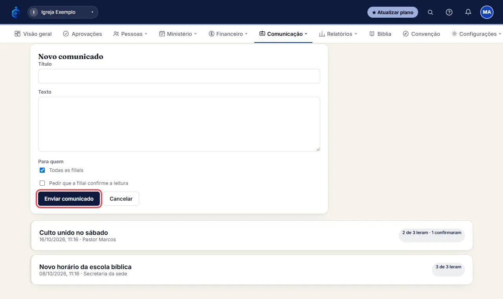Image resolution: width=503 pixels, height=299 pixels.
Task: Open the Aprovações page
Action: point(83,34)
